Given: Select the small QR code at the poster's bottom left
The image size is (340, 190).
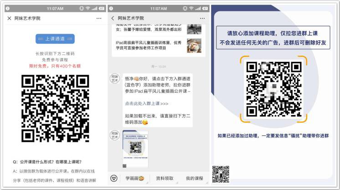Looking at the screenshot, I should pos(221,174).
